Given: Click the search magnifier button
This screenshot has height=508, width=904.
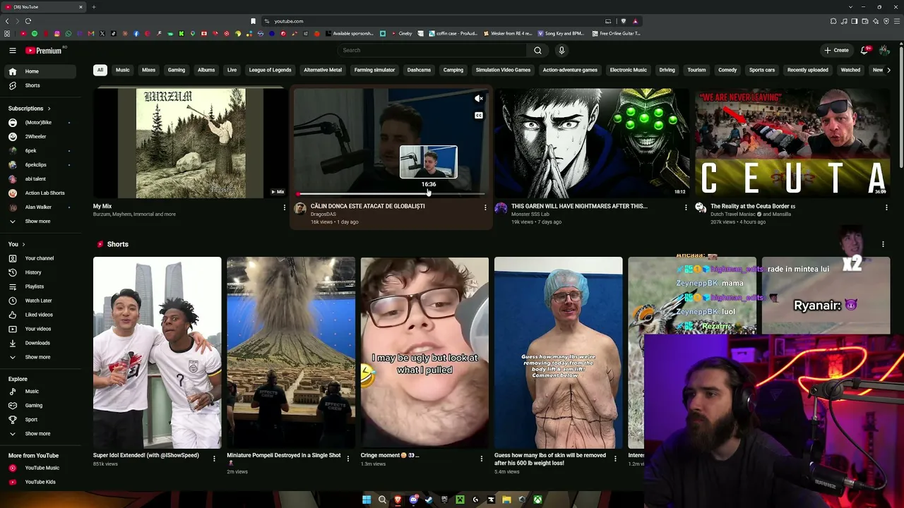Looking at the screenshot, I should coord(537,50).
